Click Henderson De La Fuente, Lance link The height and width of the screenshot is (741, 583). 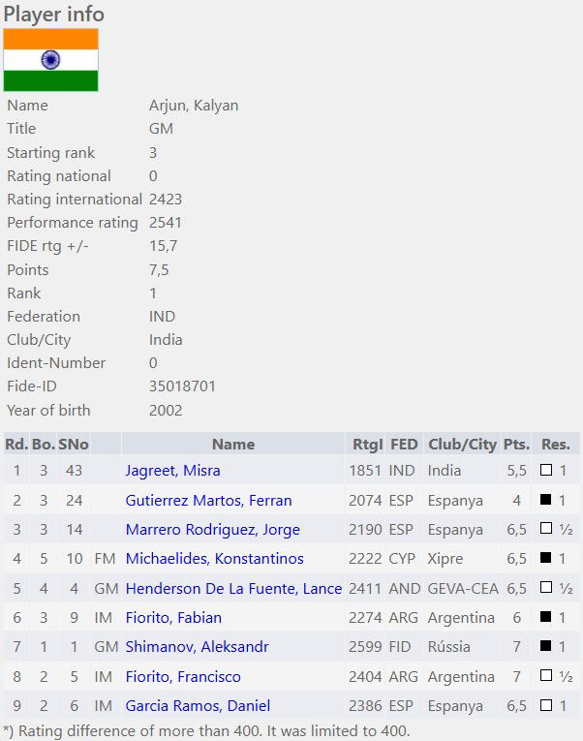coord(233,588)
